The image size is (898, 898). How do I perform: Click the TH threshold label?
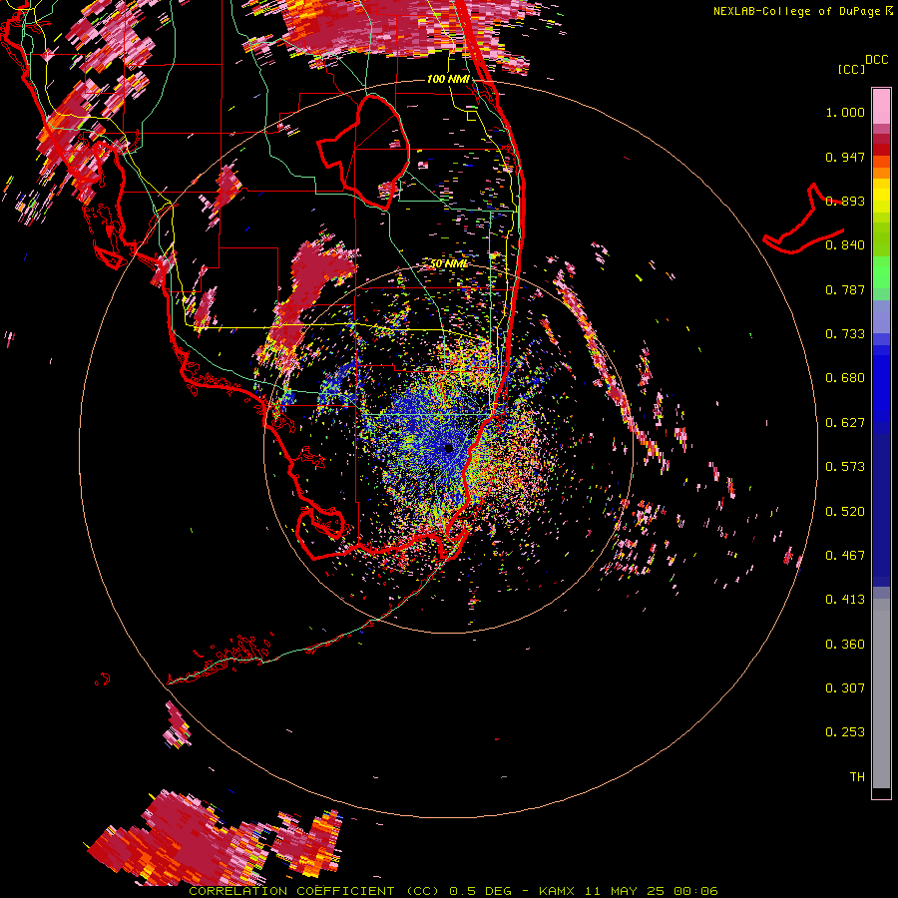pos(857,777)
